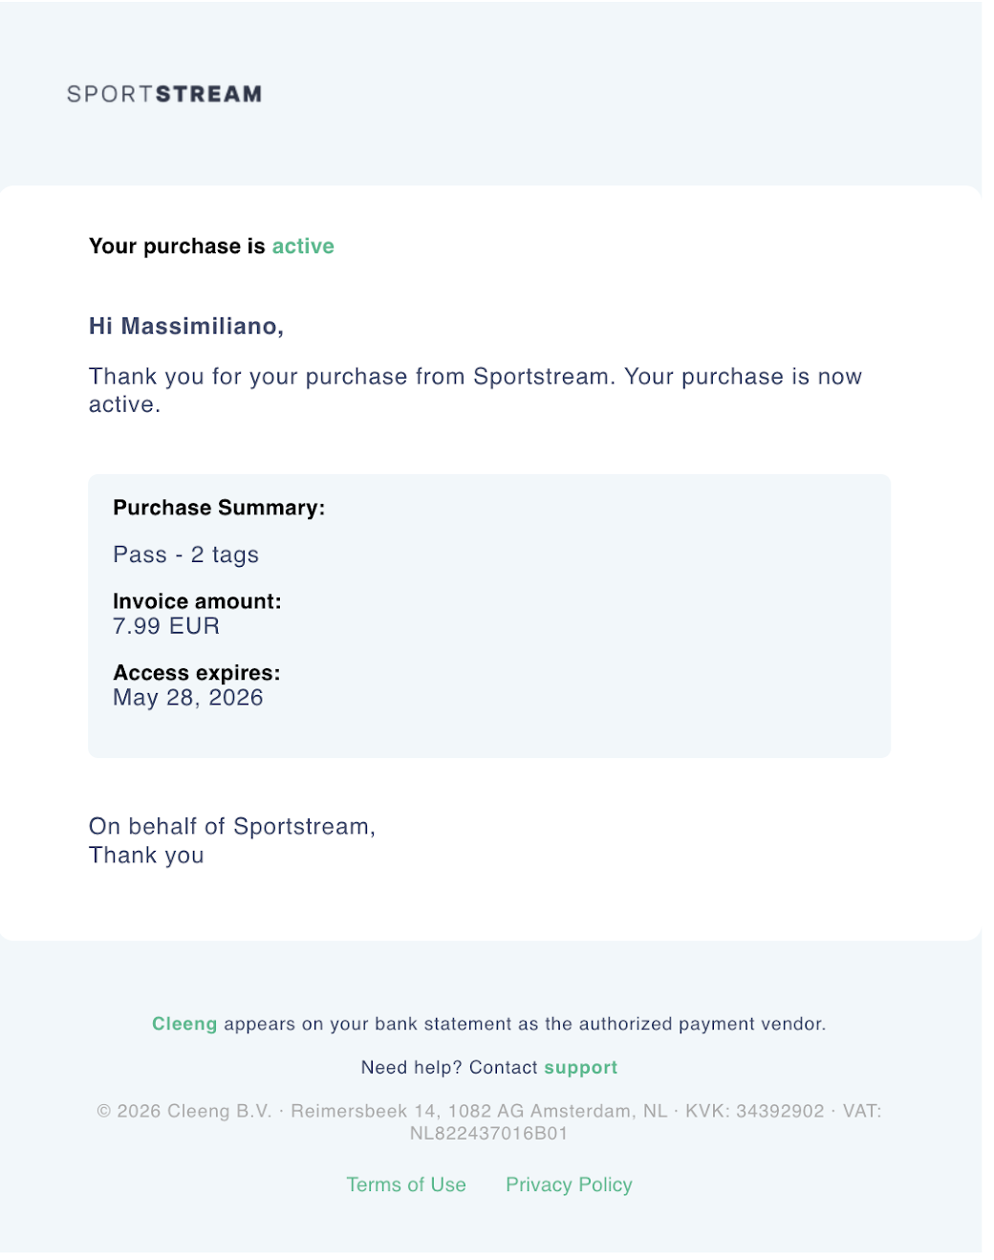Click the 'Access expires' label
The image size is (994, 1260).
[x=197, y=673]
